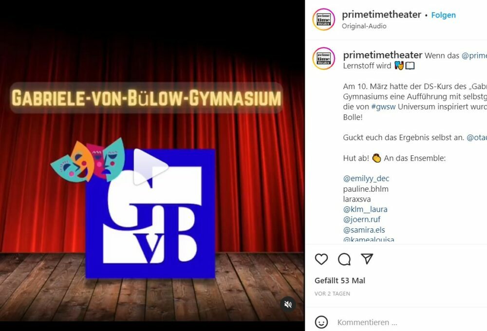This screenshot has height=331, width=487.
Task: Open comments via speech bubble icon
Action: pyautogui.click(x=344, y=259)
